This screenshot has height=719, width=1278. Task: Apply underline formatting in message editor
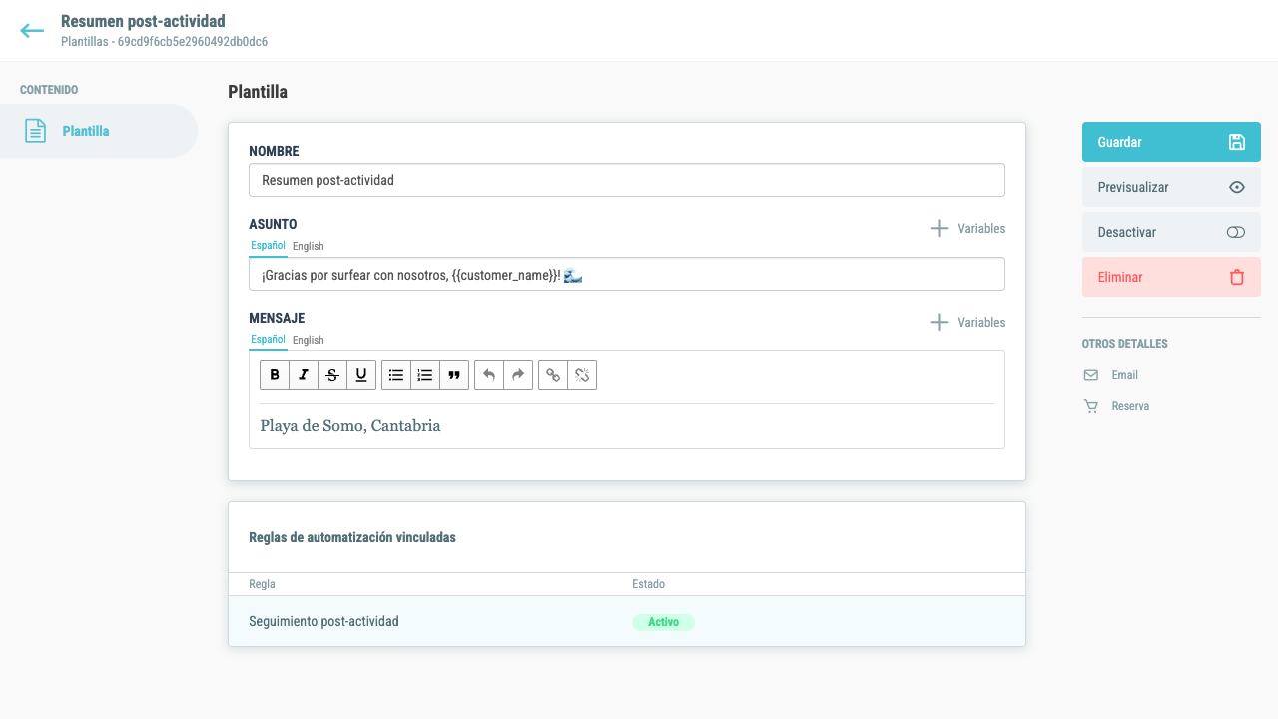(x=361, y=375)
